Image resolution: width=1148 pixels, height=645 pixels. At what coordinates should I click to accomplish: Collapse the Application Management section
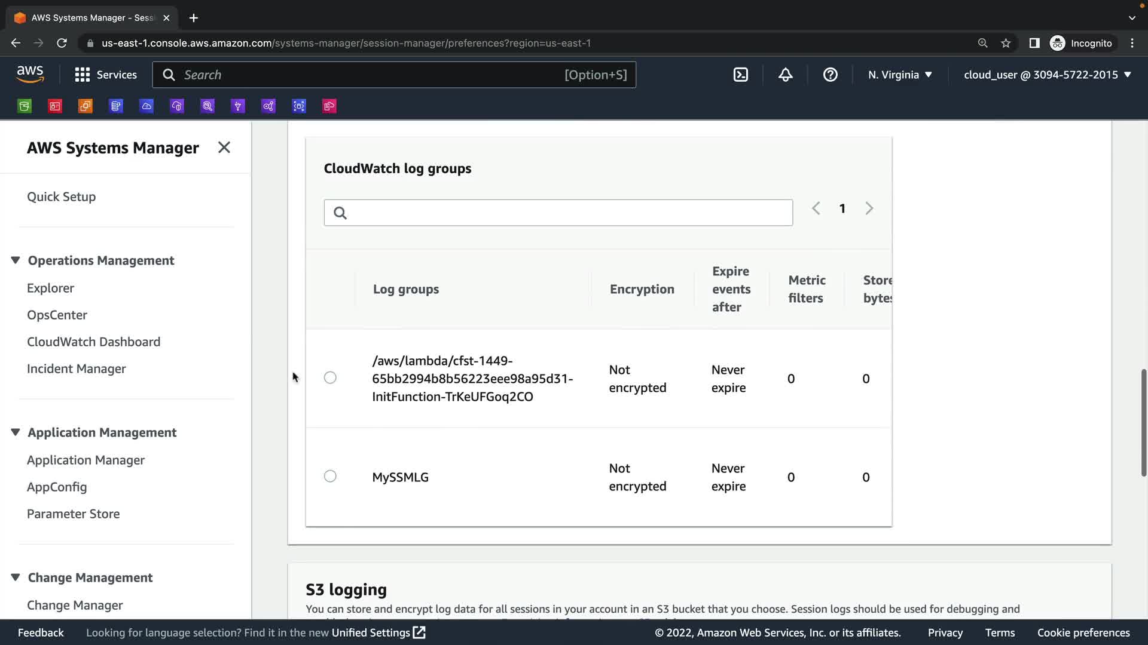pyautogui.click(x=16, y=432)
